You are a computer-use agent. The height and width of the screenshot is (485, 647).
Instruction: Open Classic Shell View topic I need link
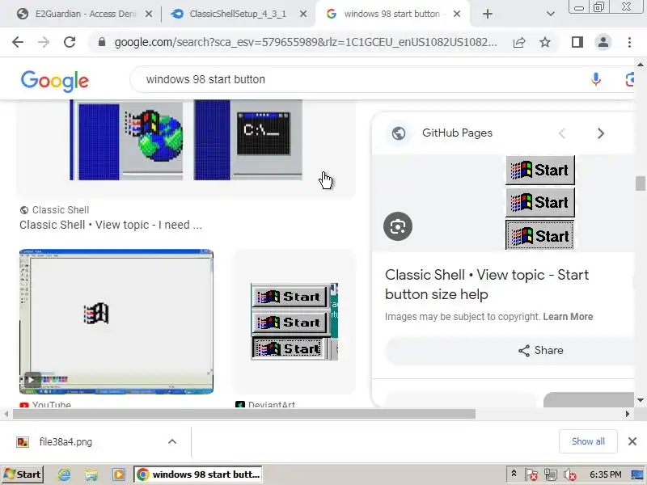[x=111, y=225]
